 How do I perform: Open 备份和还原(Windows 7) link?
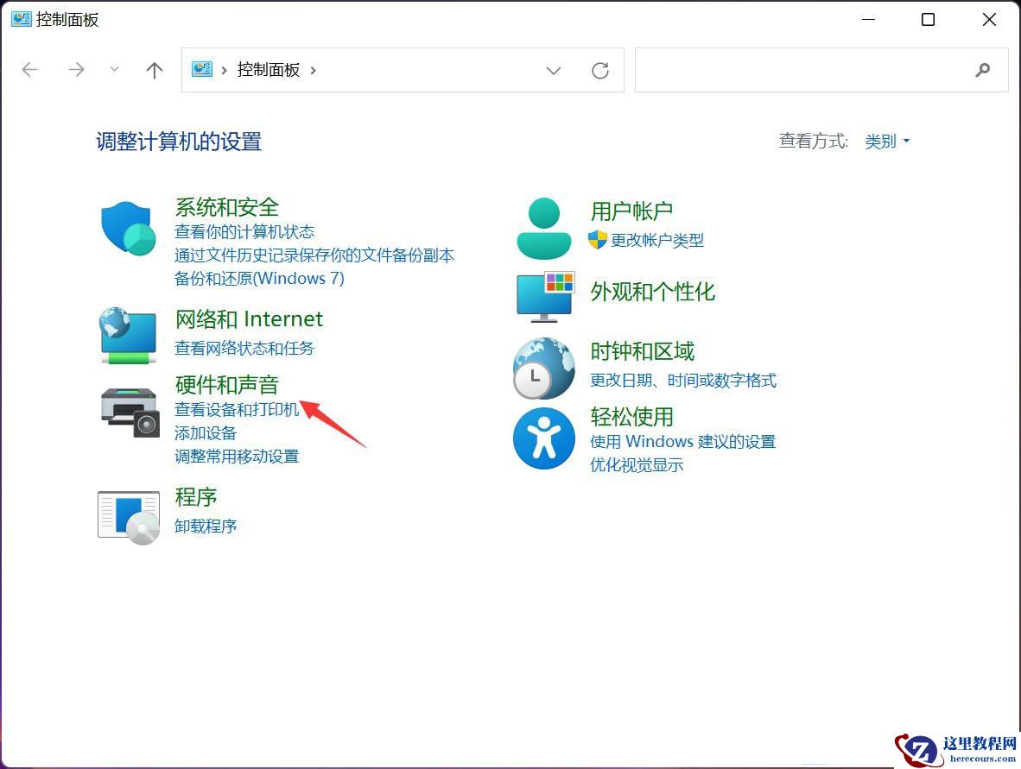click(x=258, y=278)
